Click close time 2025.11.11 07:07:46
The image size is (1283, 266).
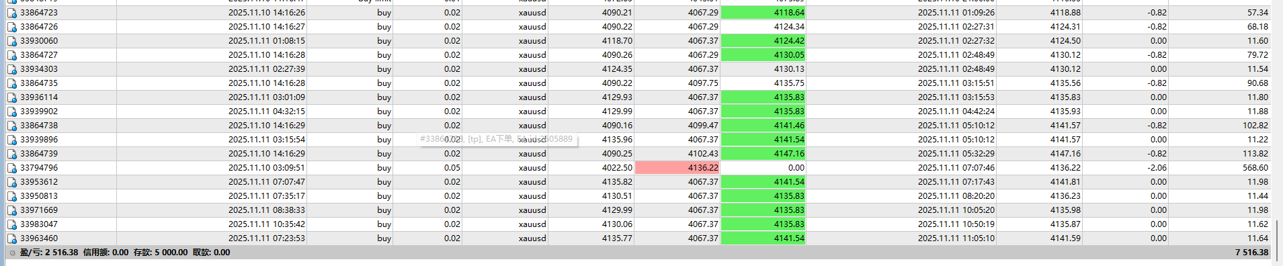[x=956, y=168]
